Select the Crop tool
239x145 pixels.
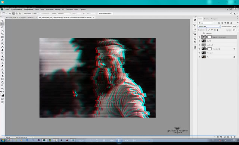[2, 34]
